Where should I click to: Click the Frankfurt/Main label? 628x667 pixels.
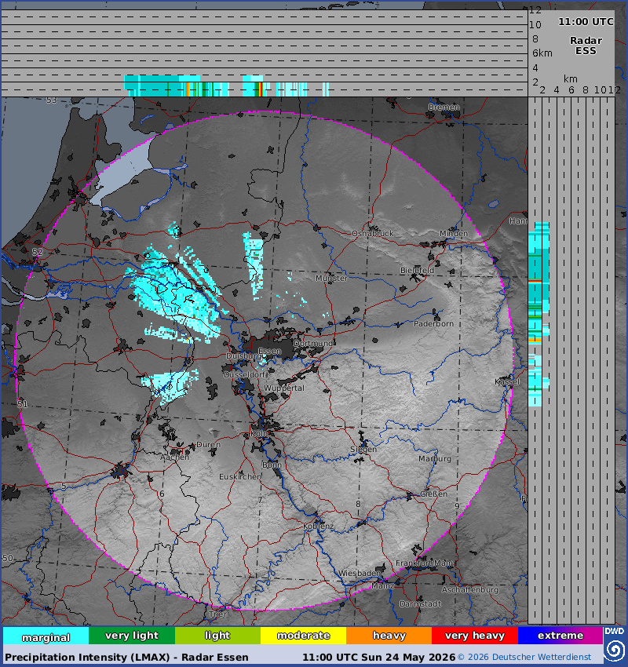click(423, 563)
